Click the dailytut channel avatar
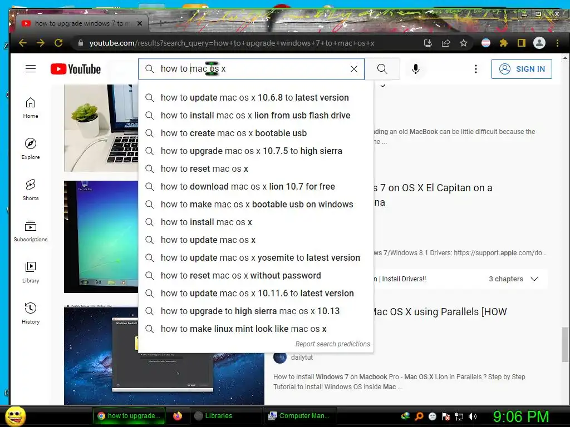 coord(280,358)
